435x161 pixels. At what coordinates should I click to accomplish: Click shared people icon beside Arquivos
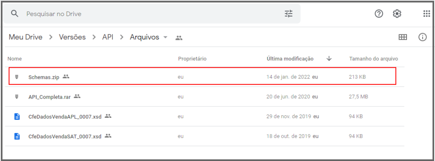click(x=179, y=38)
